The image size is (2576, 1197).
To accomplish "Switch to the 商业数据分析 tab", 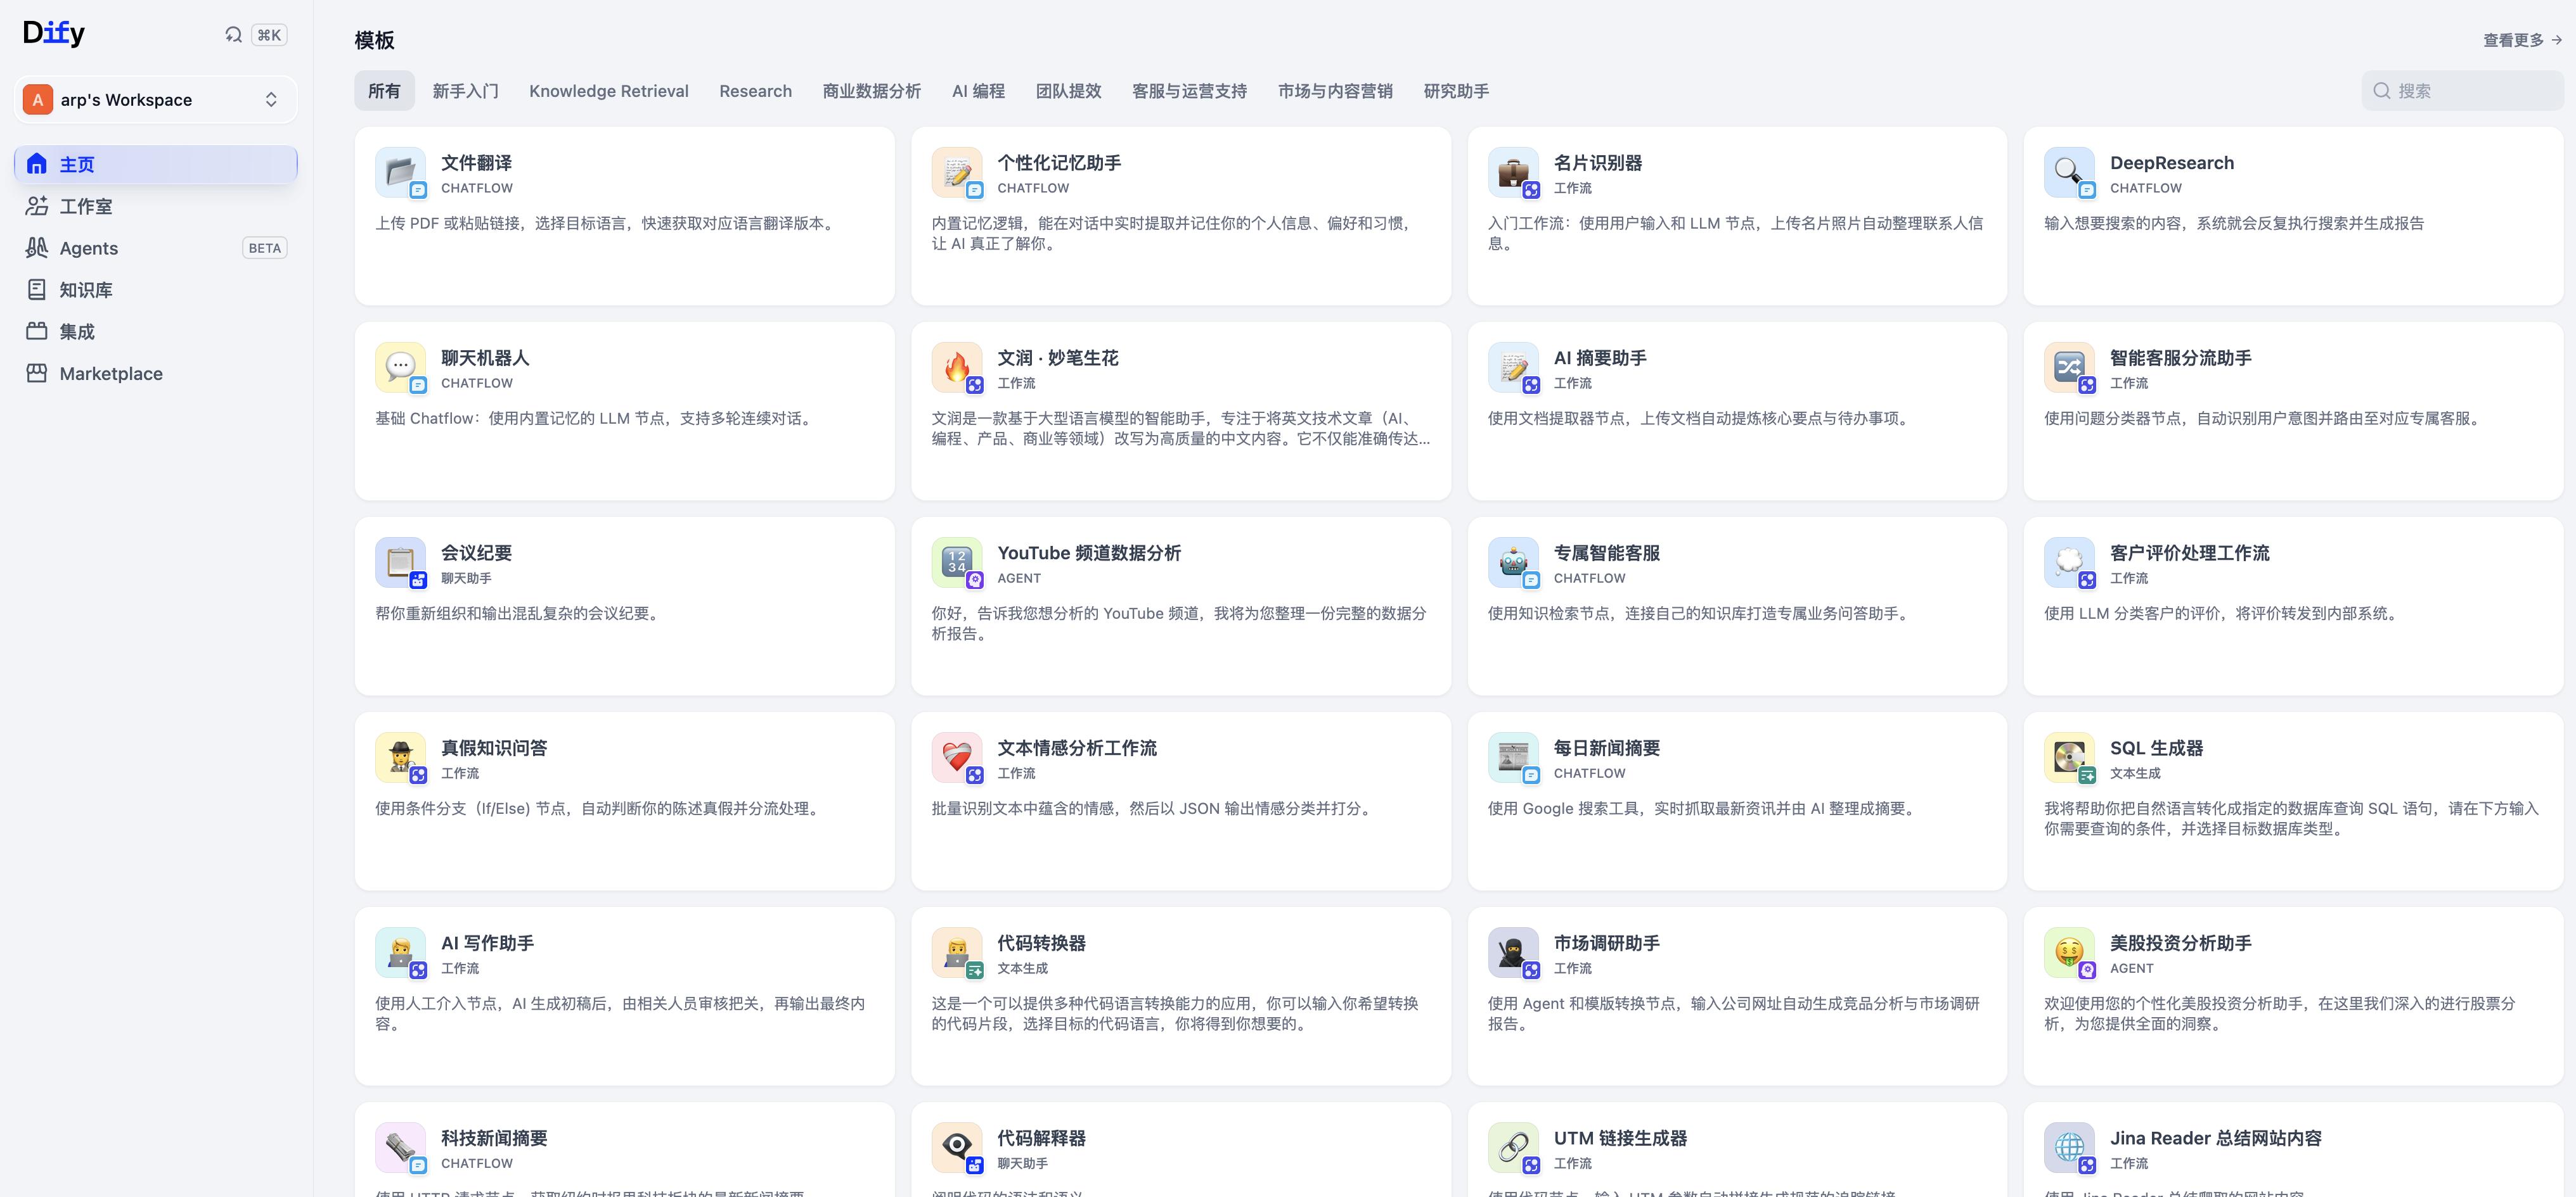I will coord(872,91).
